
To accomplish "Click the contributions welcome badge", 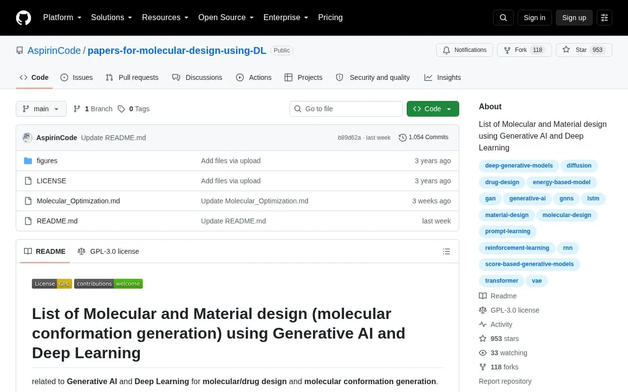I will (108, 284).
